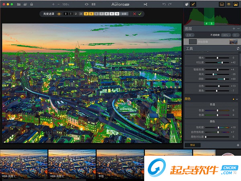Select luminosity zone 10
Image resolution: width=241 pixels, height=181 pixels.
[x=117, y=14]
